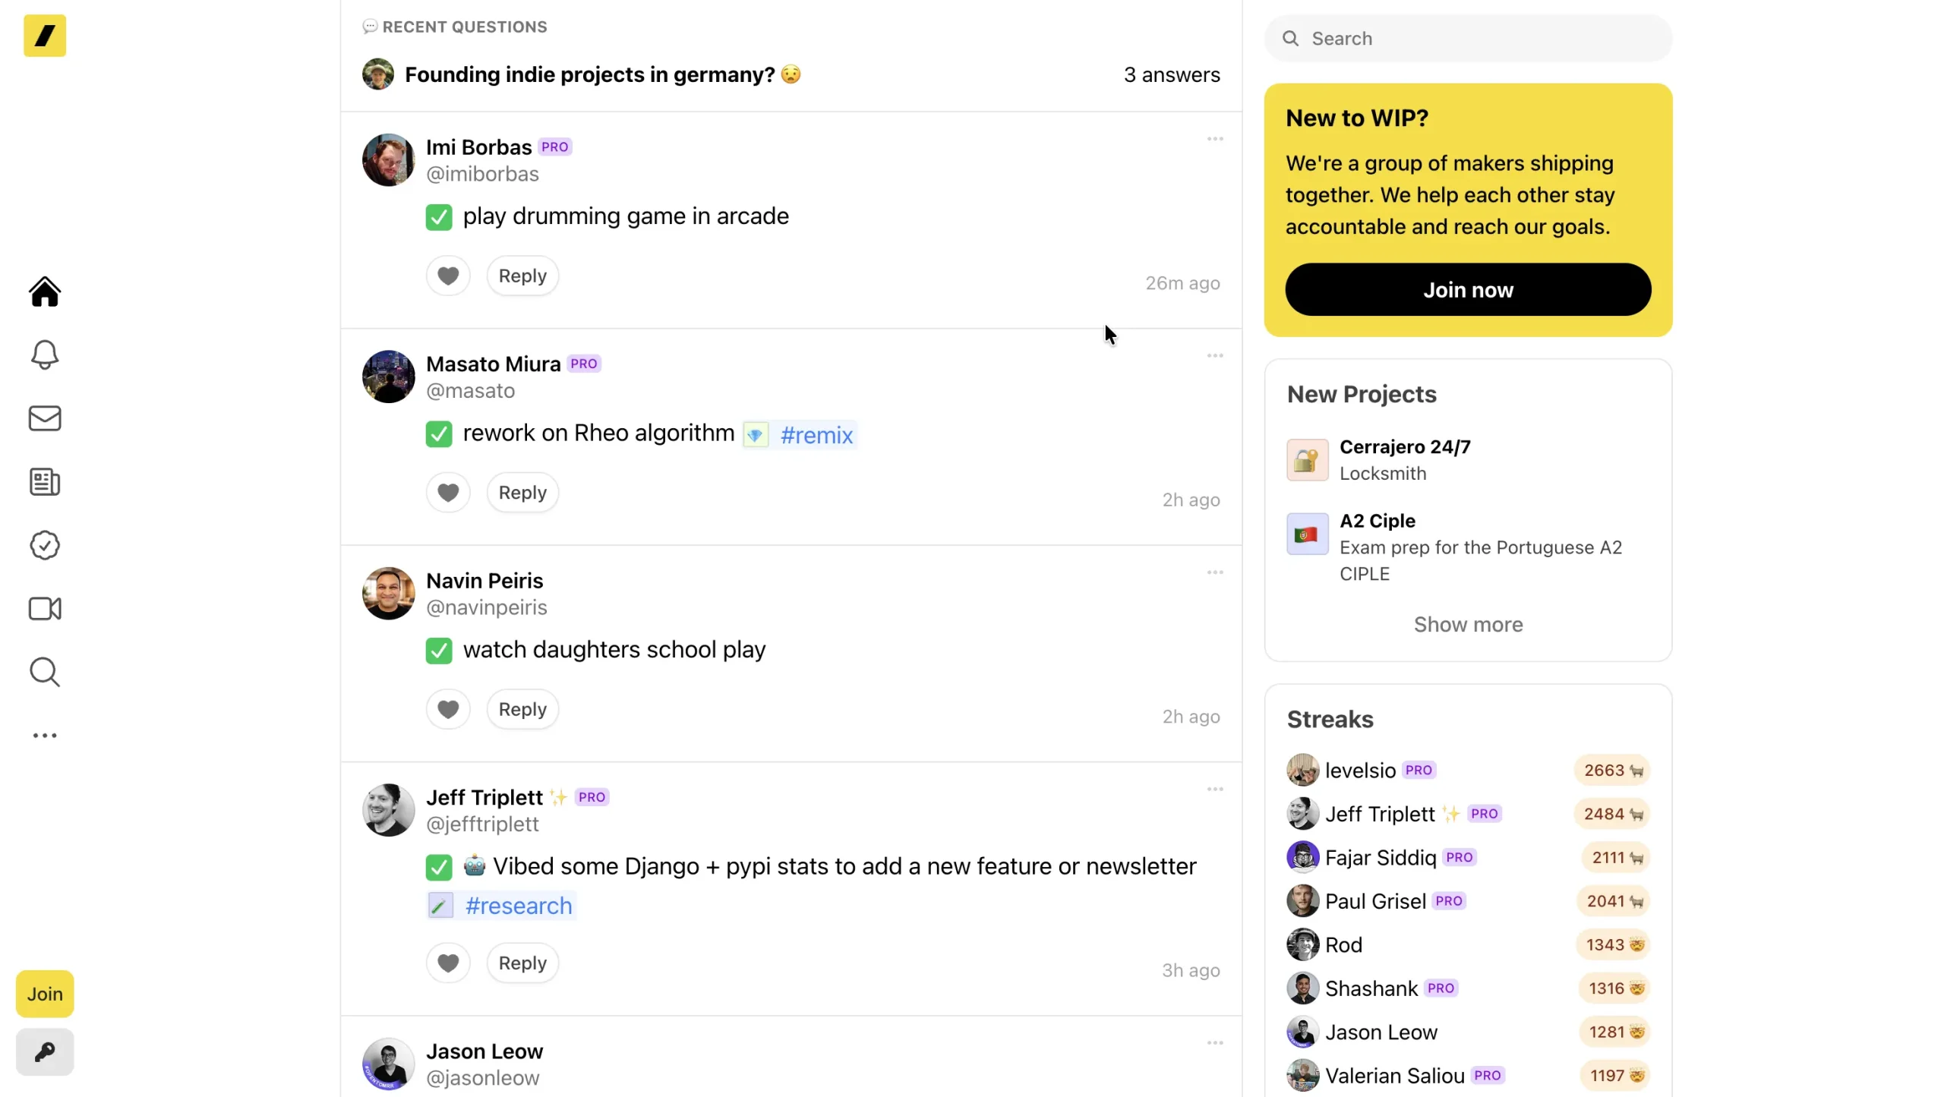Click the checkbox on drumming game todo
The image size is (1944, 1097).
click(439, 217)
